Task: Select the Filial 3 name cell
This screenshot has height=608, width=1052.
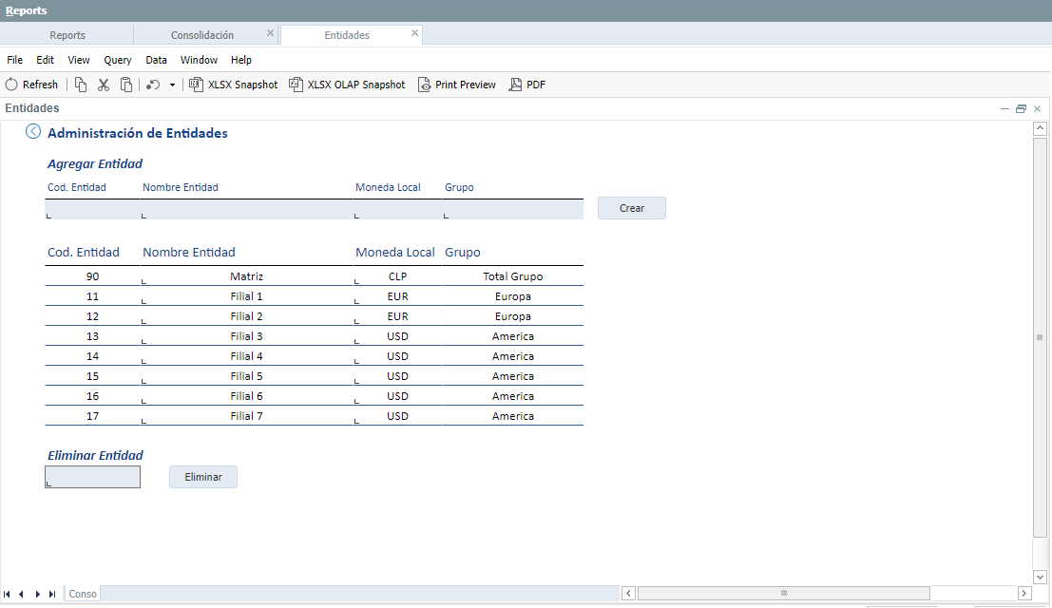Action: (x=246, y=336)
